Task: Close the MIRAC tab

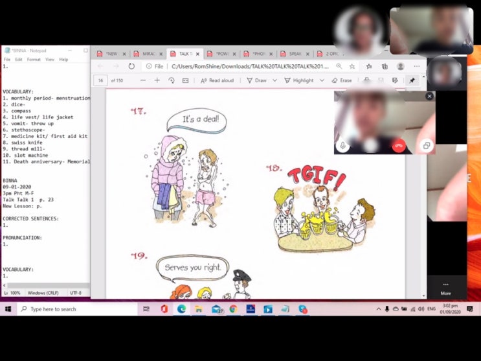Action: tap(161, 54)
